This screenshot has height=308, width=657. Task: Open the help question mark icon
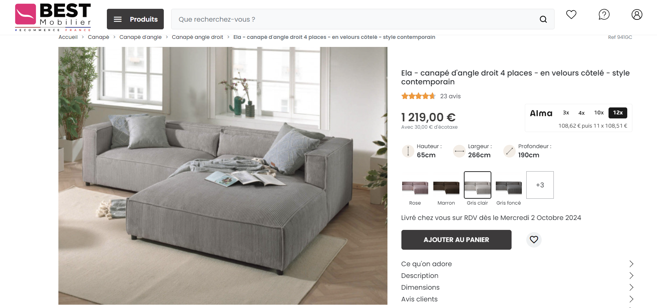point(604,15)
